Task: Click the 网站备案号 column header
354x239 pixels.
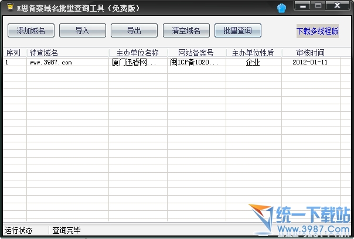Action: coord(197,53)
